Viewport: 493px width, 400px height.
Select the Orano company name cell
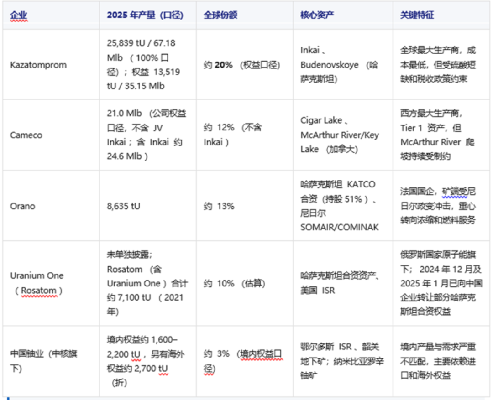coord(51,206)
